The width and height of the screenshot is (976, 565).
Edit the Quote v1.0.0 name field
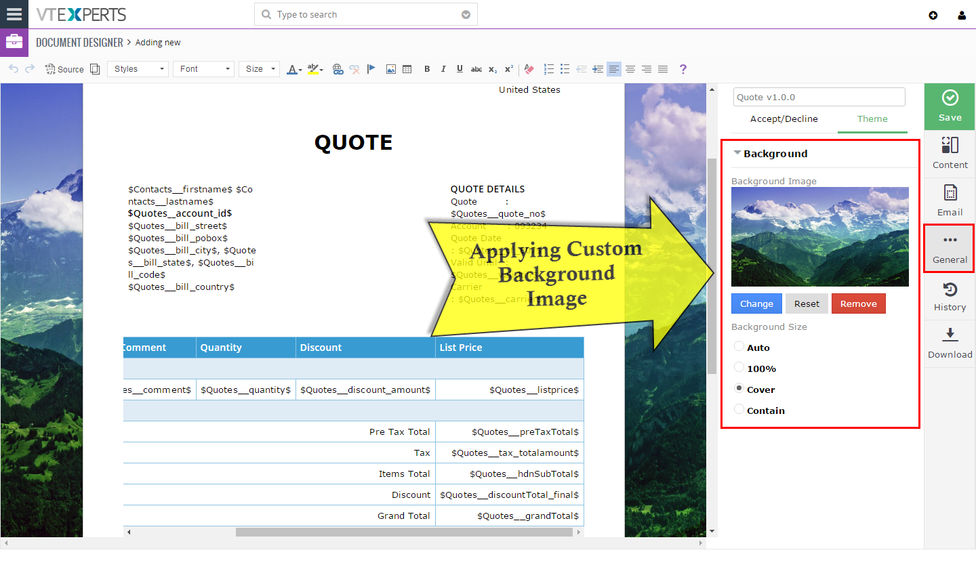[x=819, y=97]
